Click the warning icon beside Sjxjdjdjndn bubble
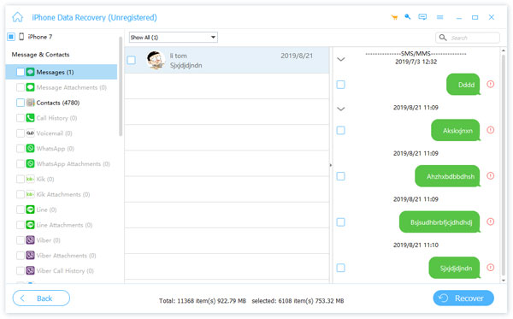Viewport: 513px width, 319px height. pyautogui.click(x=490, y=268)
